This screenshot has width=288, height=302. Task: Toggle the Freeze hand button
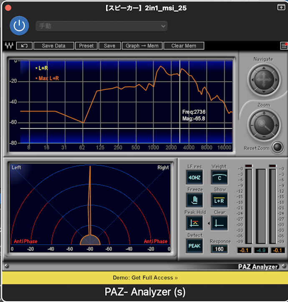[x=195, y=200]
